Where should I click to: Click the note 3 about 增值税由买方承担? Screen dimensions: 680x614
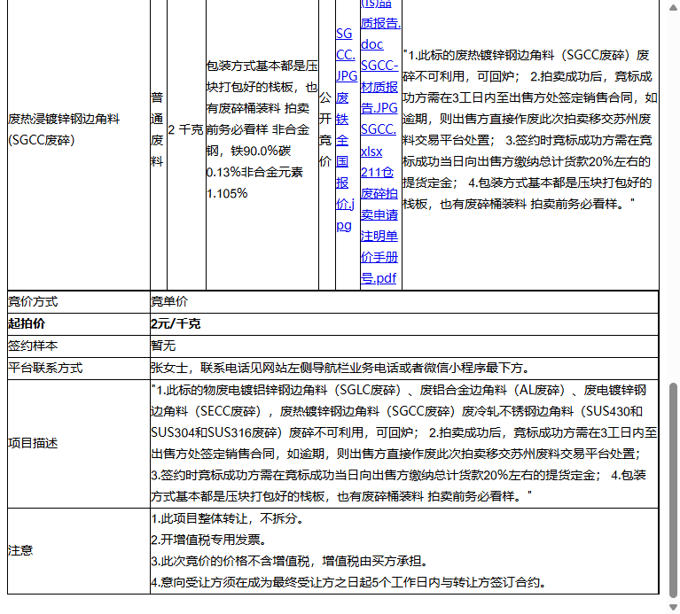coord(290,561)
